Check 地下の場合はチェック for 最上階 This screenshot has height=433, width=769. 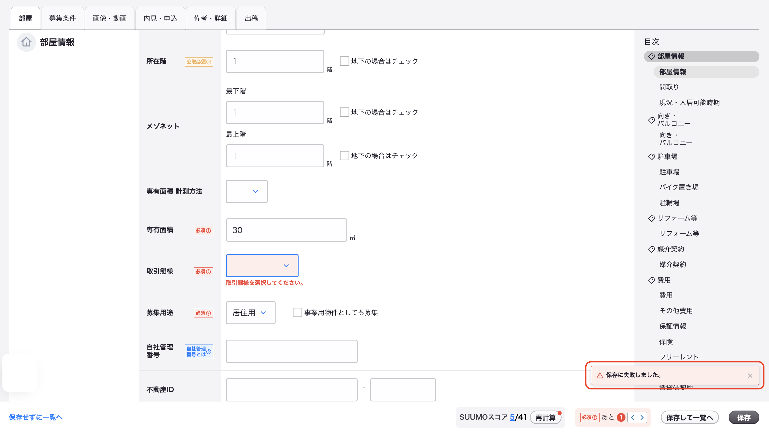point(344,156)
